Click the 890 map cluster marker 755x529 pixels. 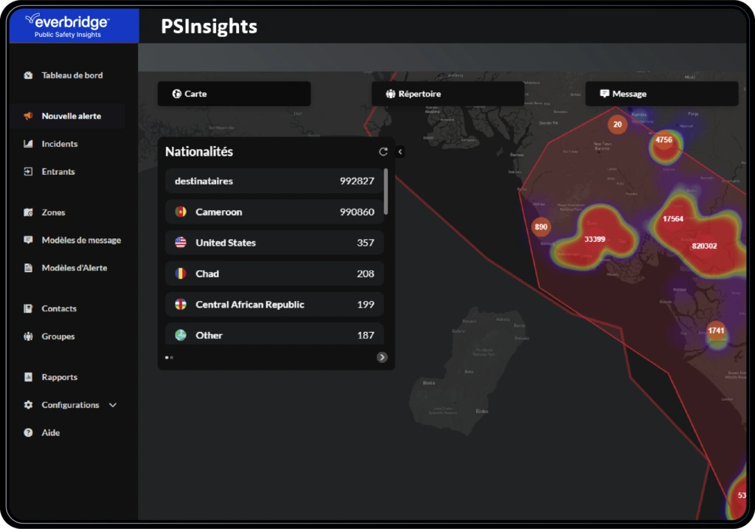pos(540,227)
